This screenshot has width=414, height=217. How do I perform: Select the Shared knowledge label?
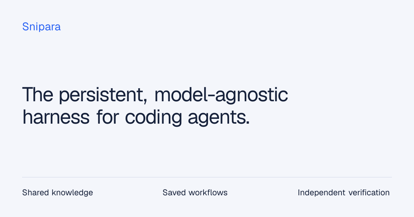pyautogui.click(x=58, y=193)
